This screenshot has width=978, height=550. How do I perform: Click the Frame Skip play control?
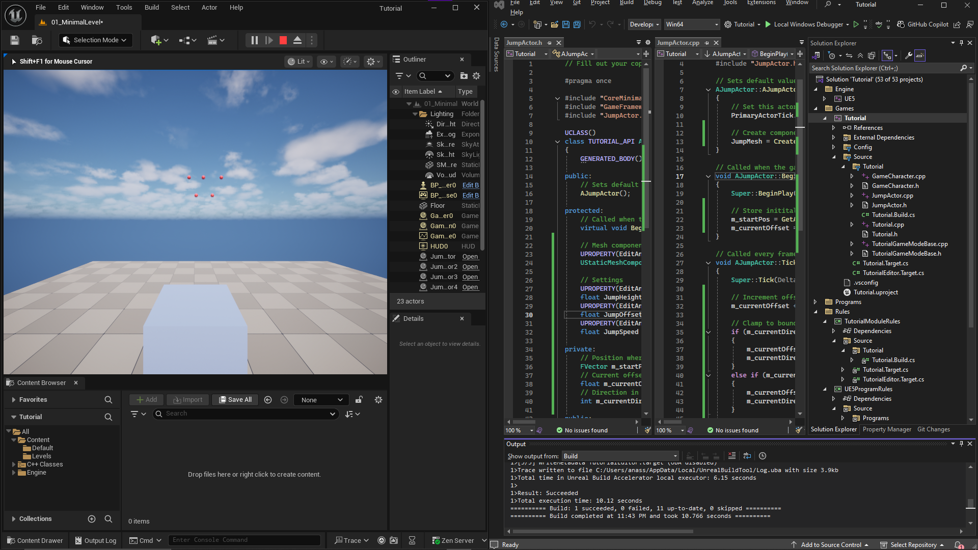tap(269, 40)
